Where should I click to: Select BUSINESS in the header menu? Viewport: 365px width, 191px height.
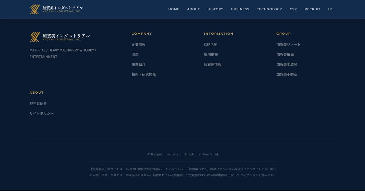240,9
